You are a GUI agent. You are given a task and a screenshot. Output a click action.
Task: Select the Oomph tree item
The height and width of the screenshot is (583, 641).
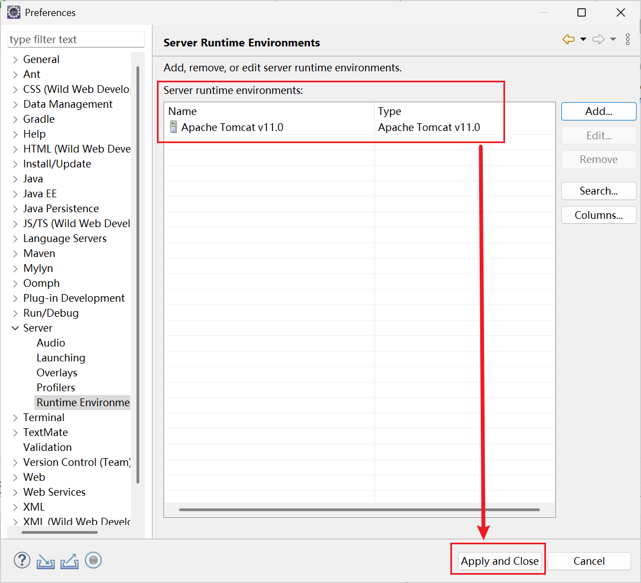click(41, 283)
